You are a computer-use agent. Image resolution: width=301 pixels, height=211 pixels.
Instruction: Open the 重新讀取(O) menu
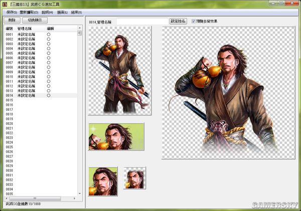click(29, 12)
